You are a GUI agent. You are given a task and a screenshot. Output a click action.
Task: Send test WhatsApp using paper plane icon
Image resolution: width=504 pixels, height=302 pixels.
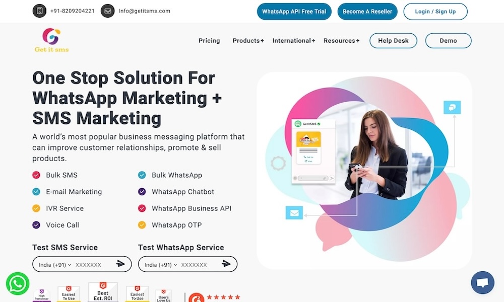click(226, 264)
